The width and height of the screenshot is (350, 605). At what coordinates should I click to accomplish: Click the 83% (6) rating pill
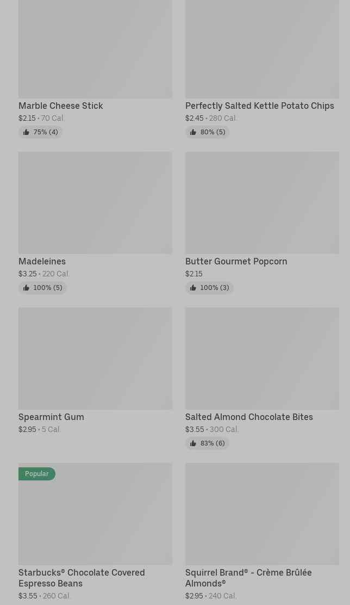(x=208, y=443)
